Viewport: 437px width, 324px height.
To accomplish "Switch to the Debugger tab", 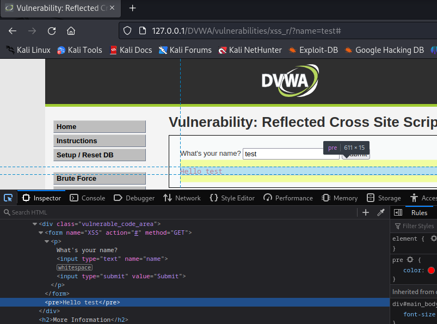I will pos(134,198).
